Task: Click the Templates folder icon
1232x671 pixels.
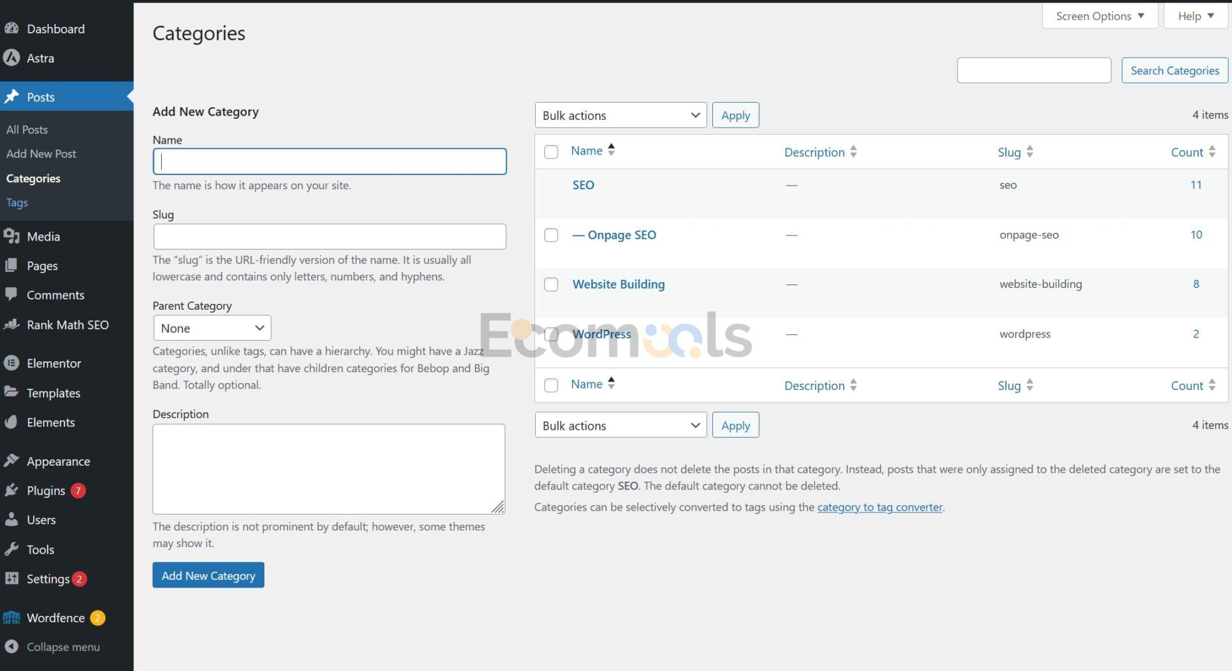Action: coord(12,392)
